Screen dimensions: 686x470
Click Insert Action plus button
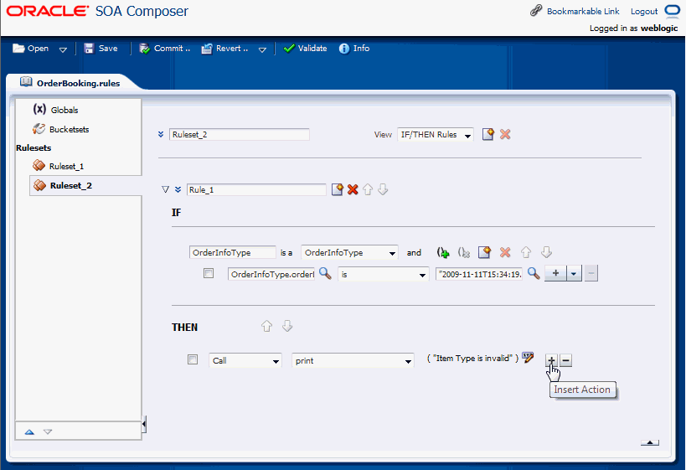[551, 360]
